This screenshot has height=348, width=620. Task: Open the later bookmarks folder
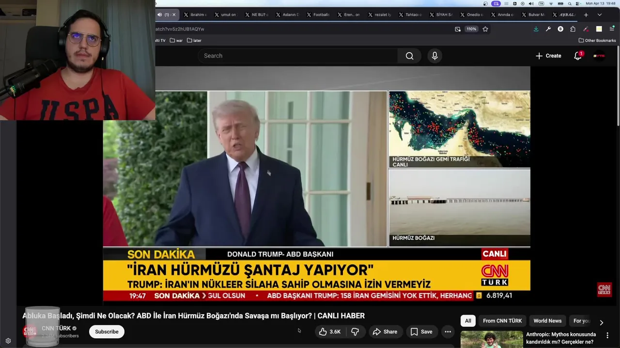[194, 41]
